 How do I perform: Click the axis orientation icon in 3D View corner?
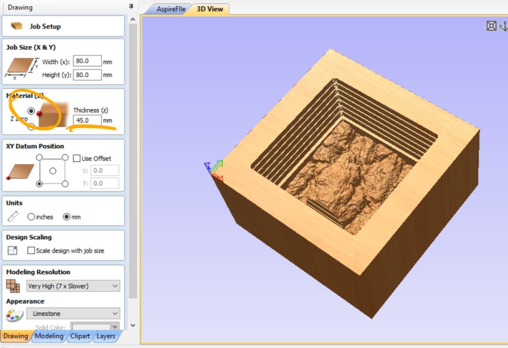pyautogui.click(x=503, y=26)
